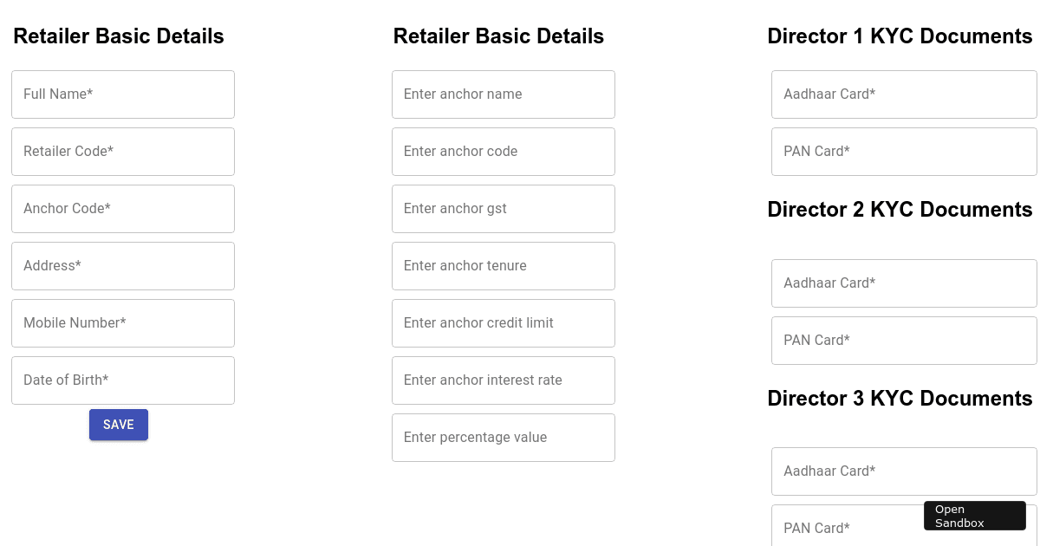Click the Full Name input field
Image resolution: width=1040 pixels, height=546 pixels.
[122, 94]
